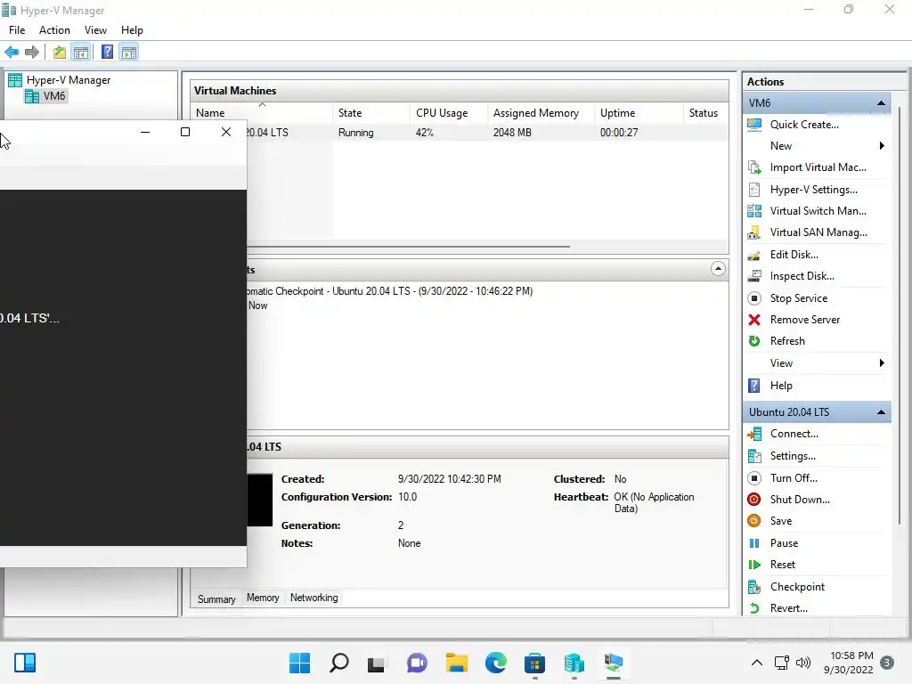Switch to the Networking tab

(x=314, y=598)
